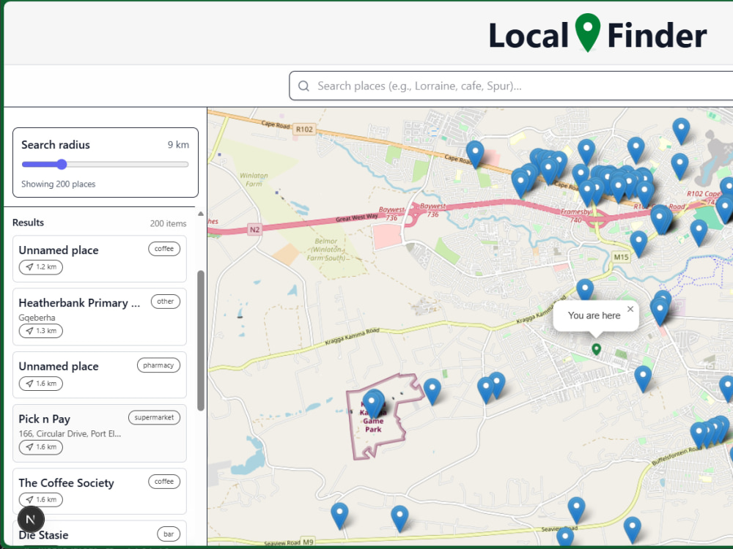Click the 1.2 km distance badge
The width and height of the screenshot is (733, 549).
[40, 267]
